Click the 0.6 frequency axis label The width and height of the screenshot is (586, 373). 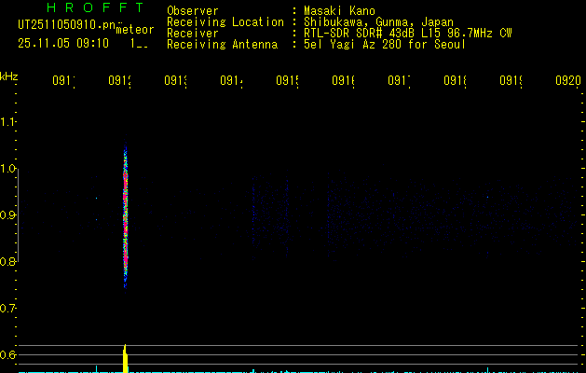click(7, 354)
